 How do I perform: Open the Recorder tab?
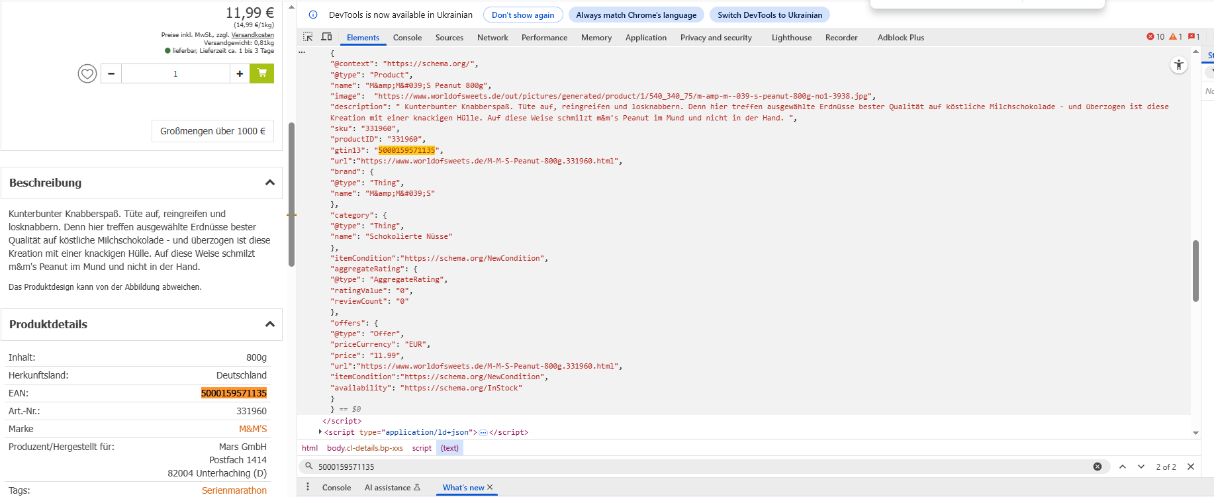pyautogui.click(x=841, y=38)
